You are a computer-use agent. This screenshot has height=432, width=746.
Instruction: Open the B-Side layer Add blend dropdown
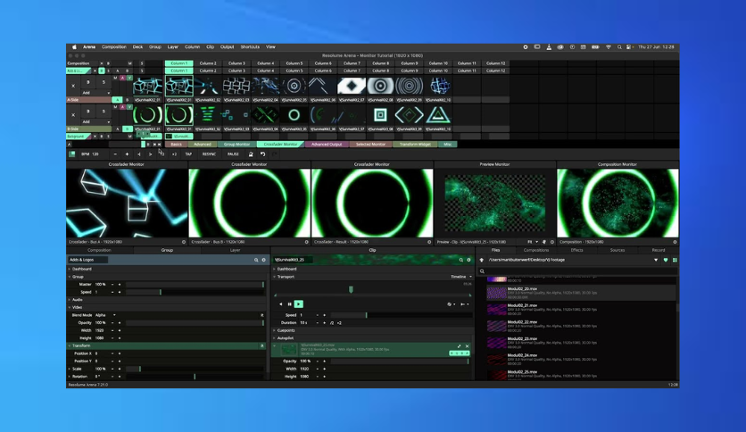click(x=95, y=121)
